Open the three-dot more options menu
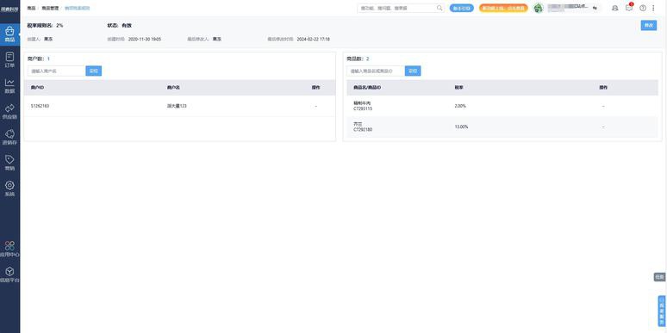The height and width of the screenshot is (333, 667). point(653,8)
